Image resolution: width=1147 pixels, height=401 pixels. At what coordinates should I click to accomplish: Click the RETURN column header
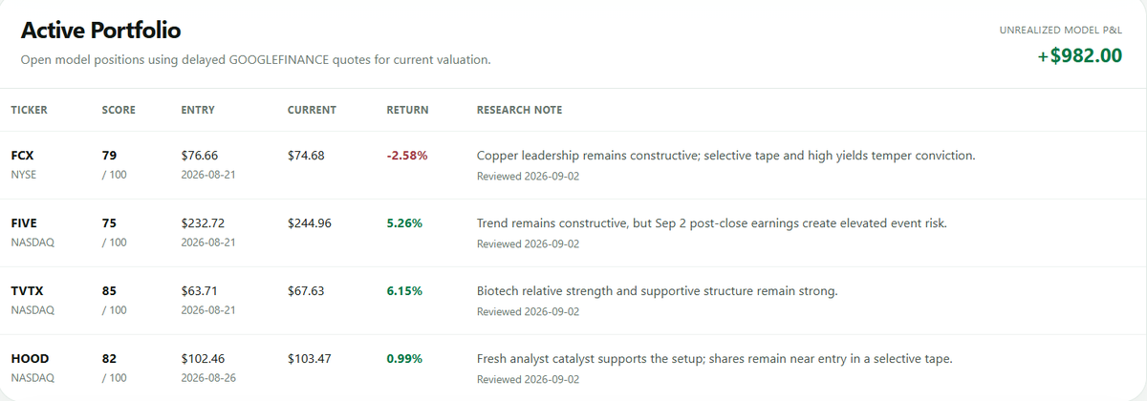pos(407,110)
